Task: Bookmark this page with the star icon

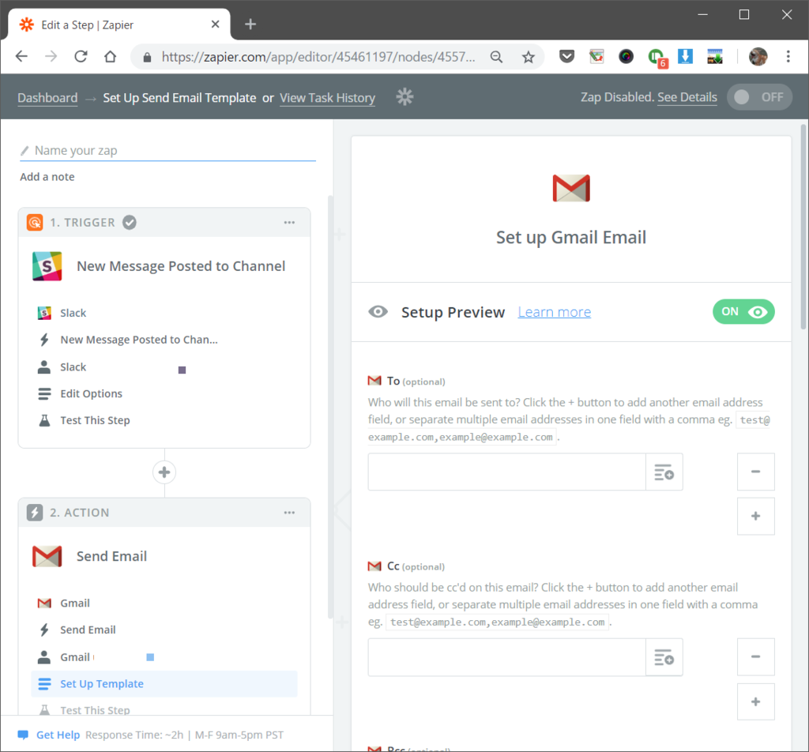Action: (x=528, y=57)
